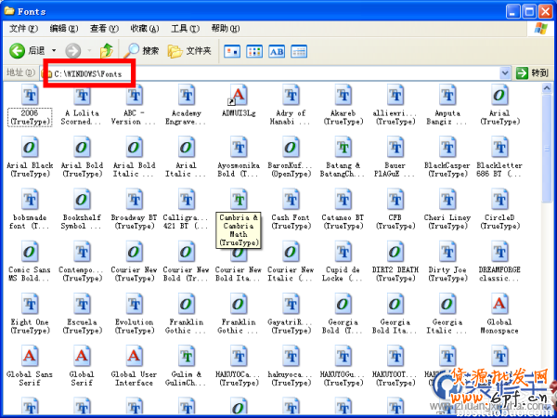Screen dimensions: 557x418
Task: Switch to details view icon
Action: (299, 51)
